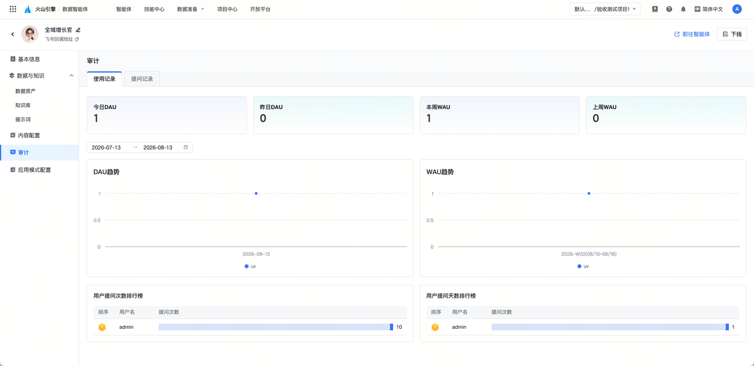The width and height of the screenshot is (754, 366).
Task: Open the user avatar A menu
Action: pyautogui.click(x=737, y=9)
